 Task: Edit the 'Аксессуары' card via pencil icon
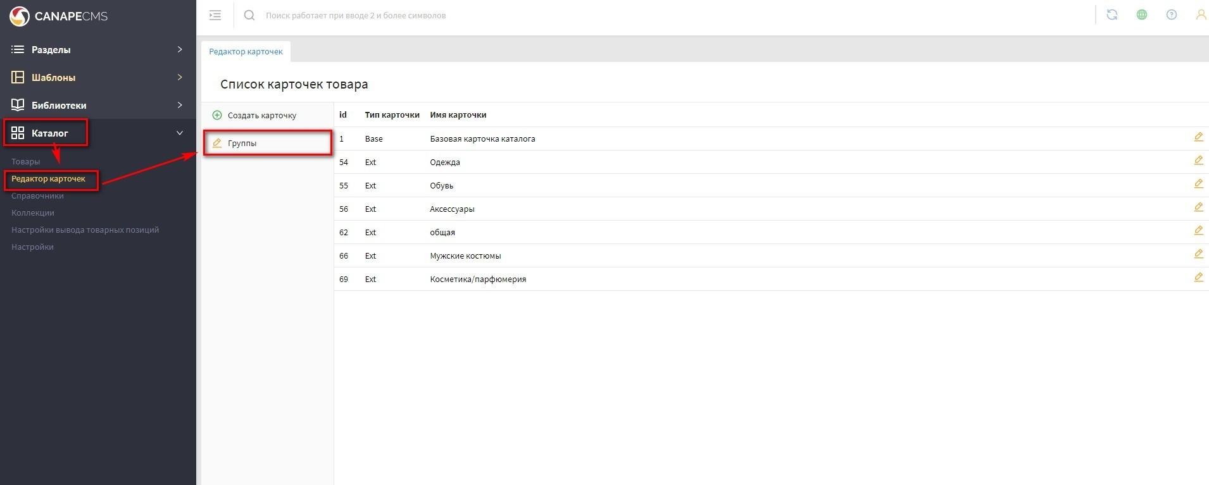[1198, 207]
